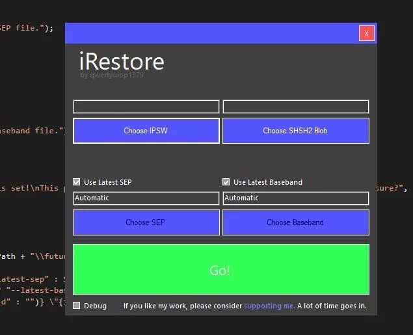Click the Choose SEP button

point(146,222)
